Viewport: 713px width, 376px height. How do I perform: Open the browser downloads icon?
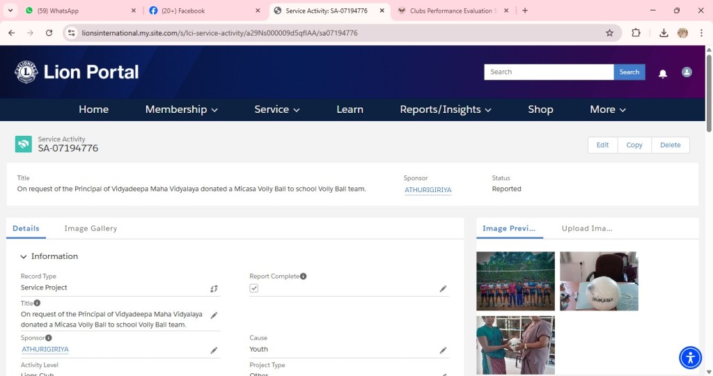pos(664,33)
